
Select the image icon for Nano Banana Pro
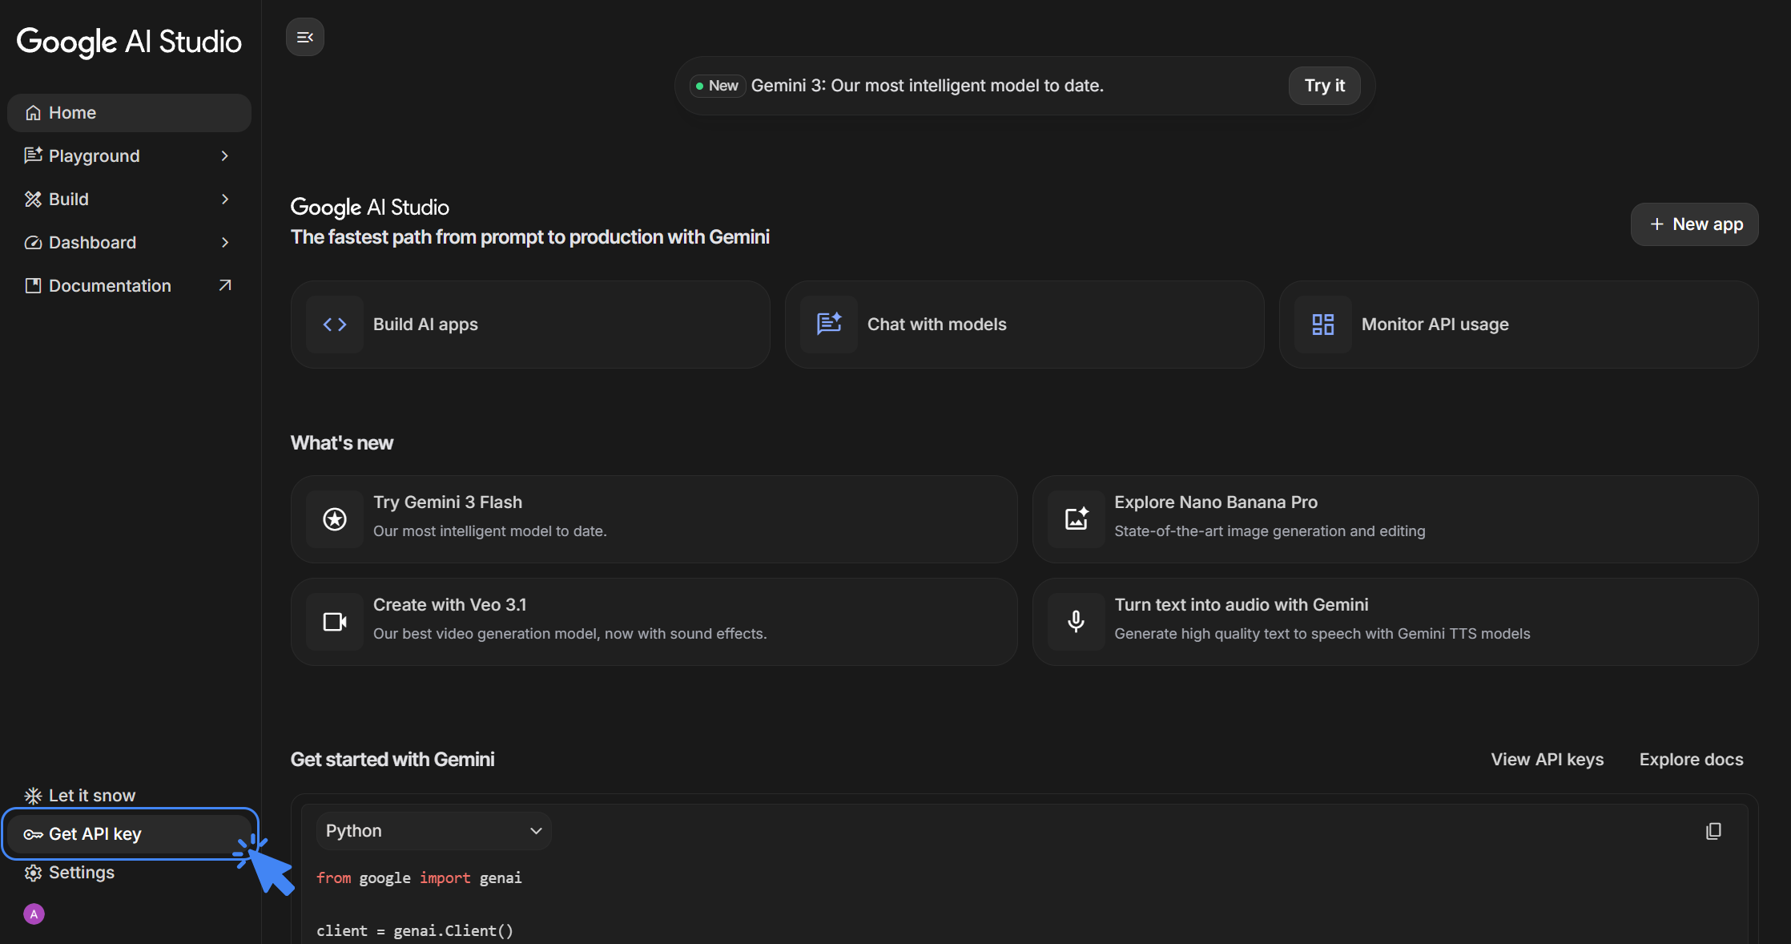point(1076,519)
